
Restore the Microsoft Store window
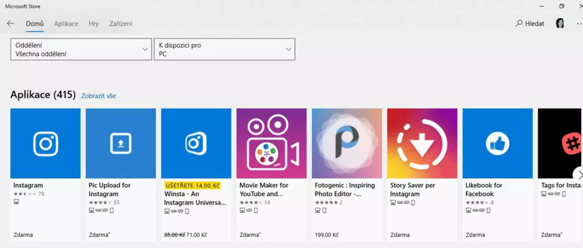[x=562, y=6]
